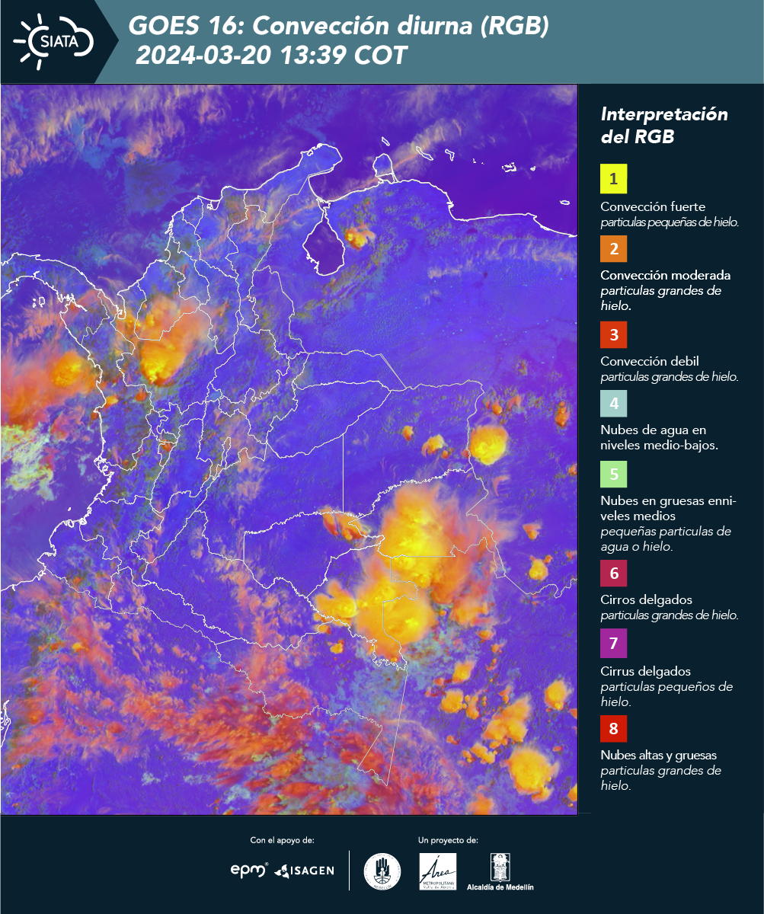
Task: Select purple swatch number 7
Action: coord(614,644)
